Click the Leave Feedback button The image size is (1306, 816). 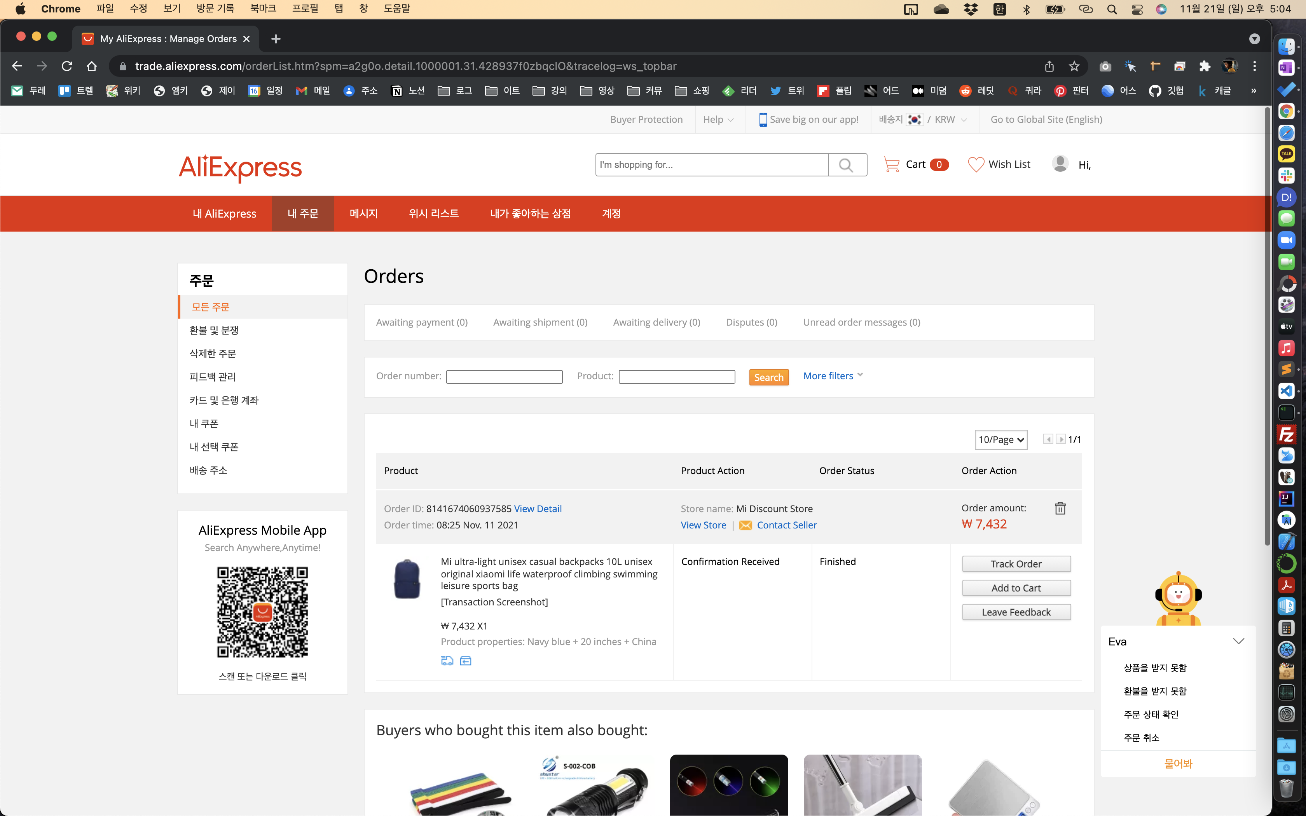pyautogui.click(x=1016, y=612)
